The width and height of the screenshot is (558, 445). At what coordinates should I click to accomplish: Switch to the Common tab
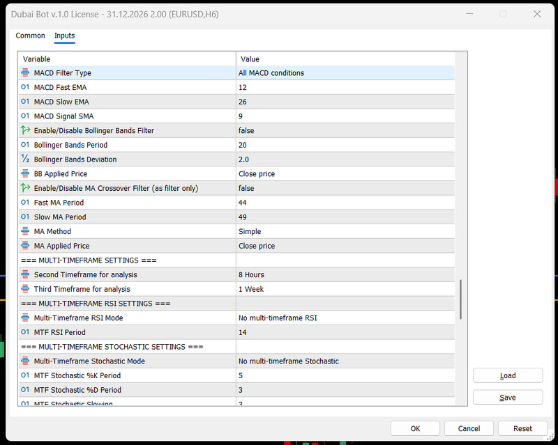tap(30, 36)
